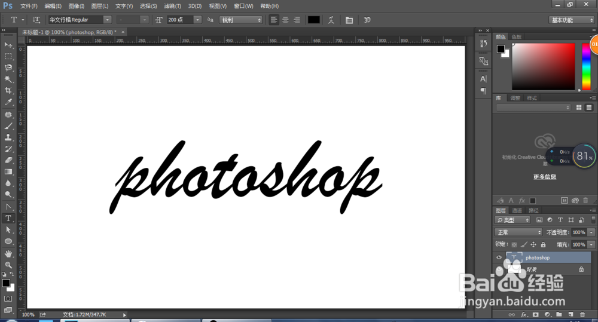Select the Eyedropper tool
This screenshot has width=598, height=322.
[8, 102]
